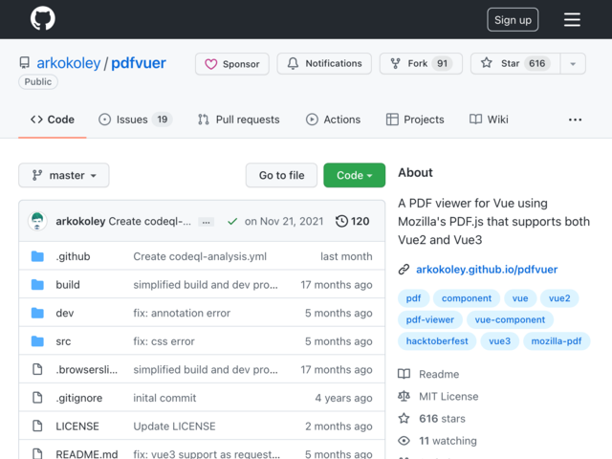Select the pdf topic tag
Screen dimensions: 612x459
(413, 298)
